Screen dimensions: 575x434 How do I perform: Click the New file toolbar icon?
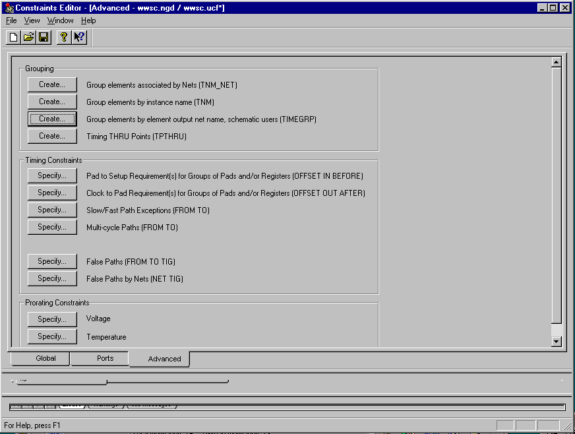pos(14,38)
